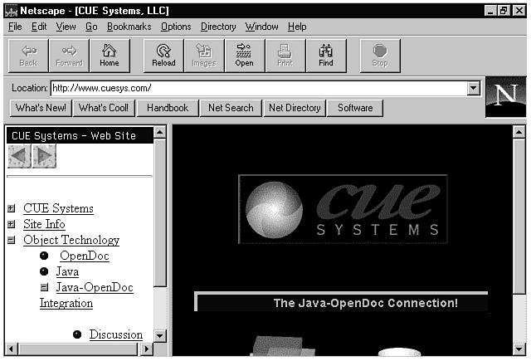Click into the Location URL field
Viewport: 531px width, 361px height.
tap(257, 88)
